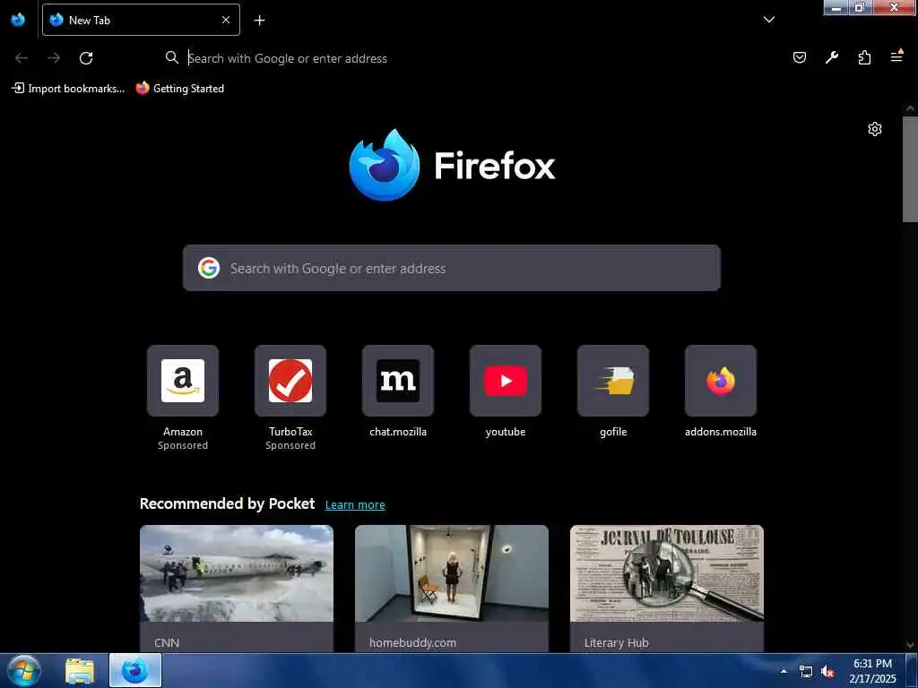Click the scrollbar up arrow
Viewport: 918px width, 688px height.
coord(910,108)
